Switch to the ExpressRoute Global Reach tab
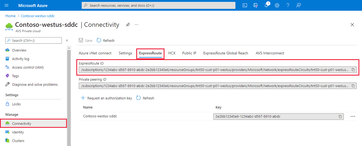 [225, 53]
